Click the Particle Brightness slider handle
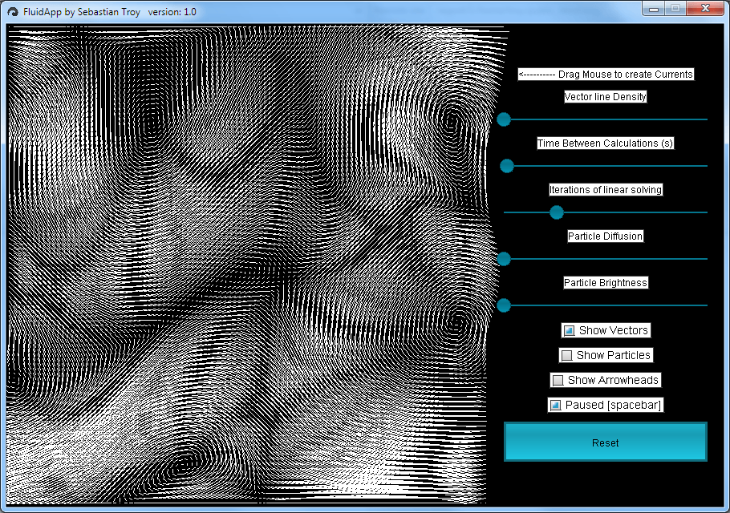Viewport: 730px width, 513px height. (x=504, y=305)
